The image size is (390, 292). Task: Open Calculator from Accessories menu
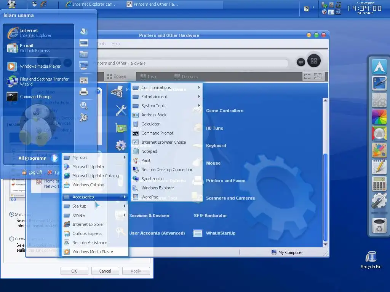167,124
